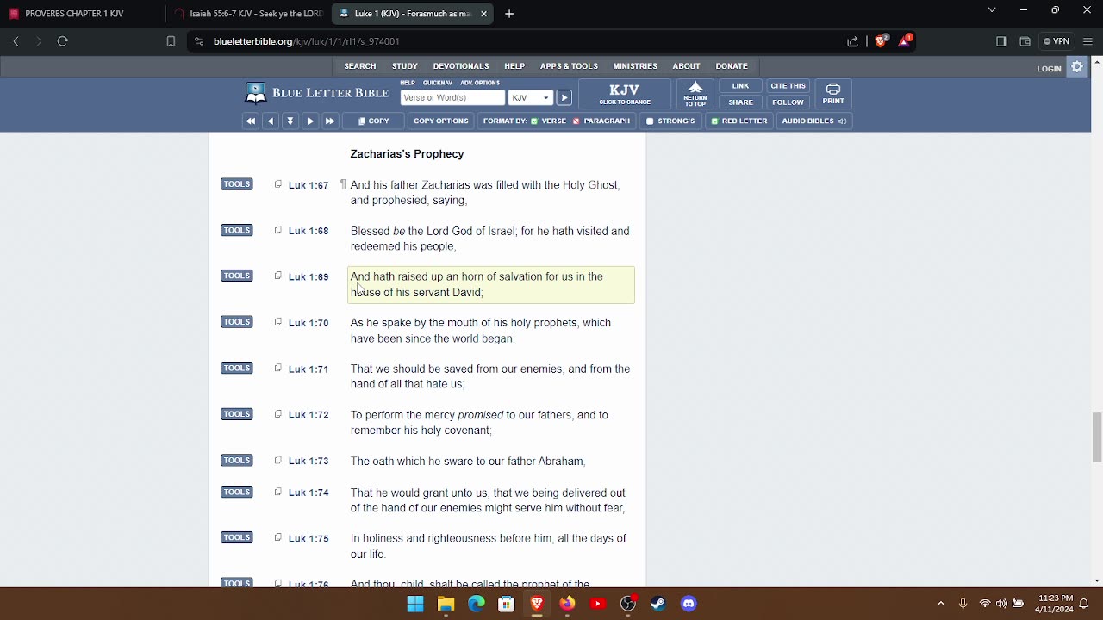Click the Link button
The image size is (1103, 620).
click(741, 86)
